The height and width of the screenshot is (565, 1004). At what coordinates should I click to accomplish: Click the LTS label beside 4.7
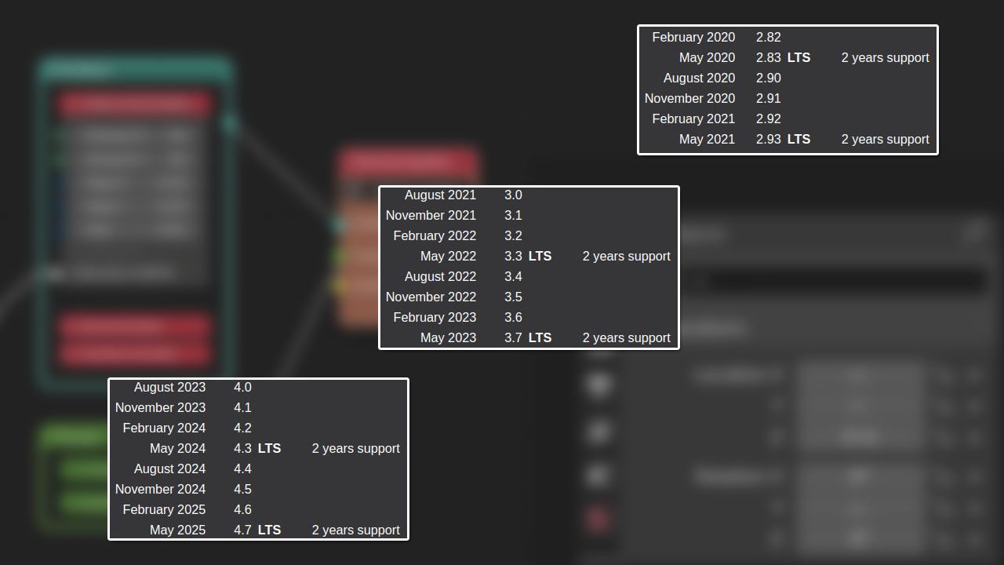(269, 530)
